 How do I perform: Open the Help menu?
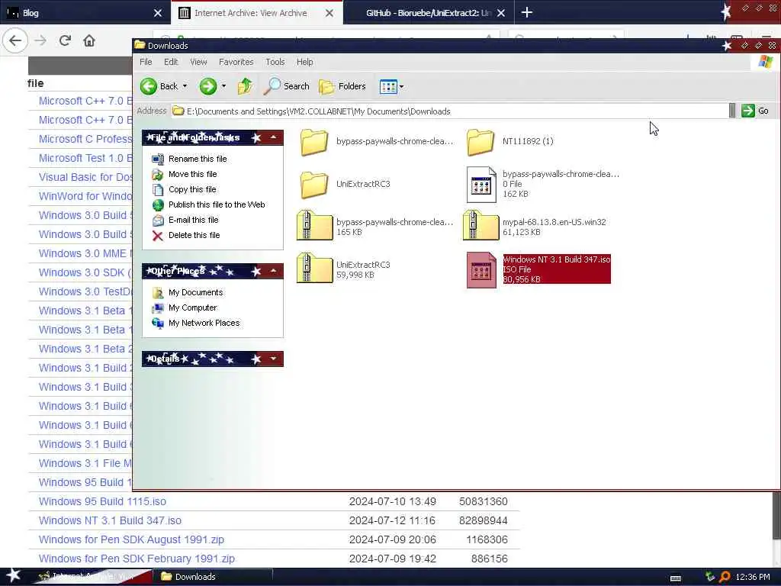(305, 62)
